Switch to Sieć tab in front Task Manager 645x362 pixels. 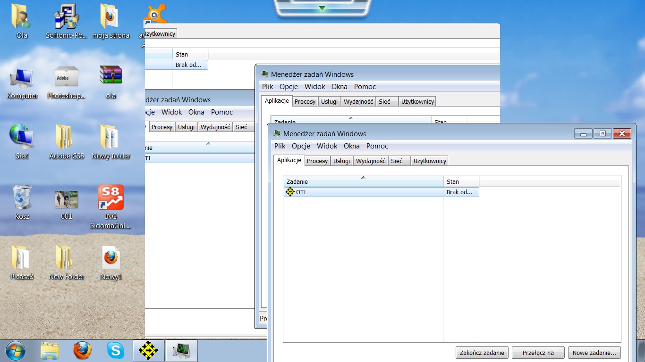click(399, 161)
